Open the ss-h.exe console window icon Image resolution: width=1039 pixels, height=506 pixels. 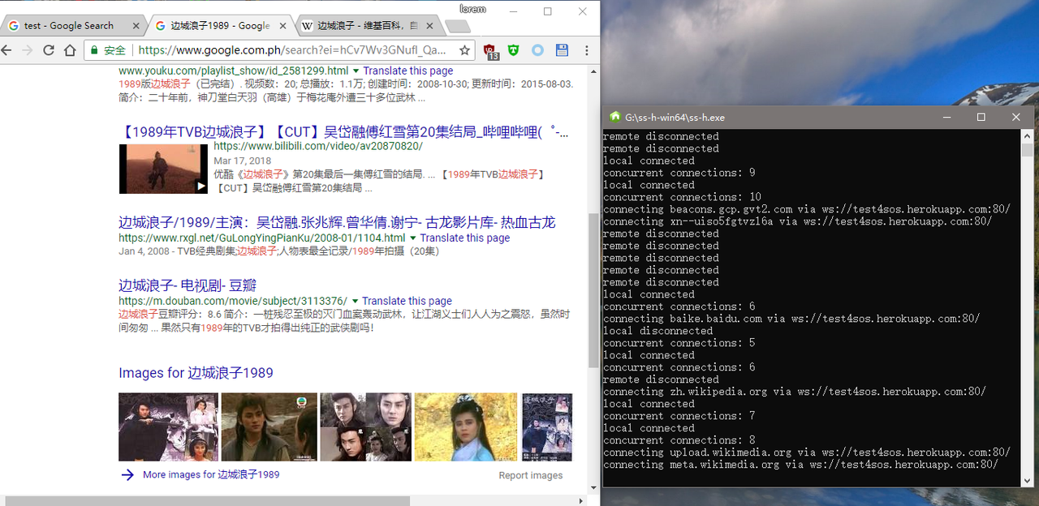pyautogui.click(x=615, y=117)
